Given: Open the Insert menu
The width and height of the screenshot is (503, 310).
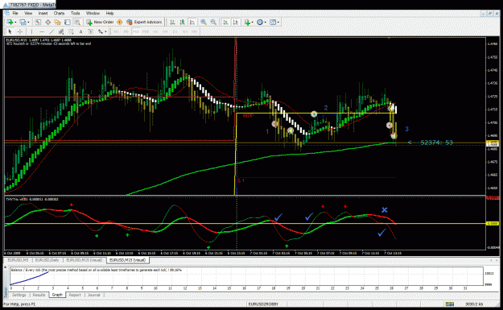Looking at the screenshot, I should (x=43, y=13).
